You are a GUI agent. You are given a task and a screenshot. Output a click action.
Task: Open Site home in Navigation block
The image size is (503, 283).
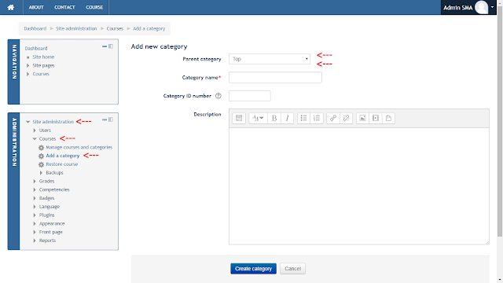[43, 57]
